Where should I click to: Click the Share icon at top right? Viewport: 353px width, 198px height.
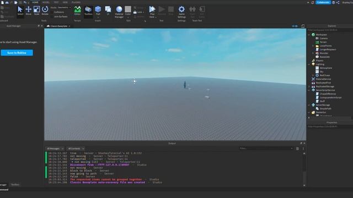coord(338,2)
